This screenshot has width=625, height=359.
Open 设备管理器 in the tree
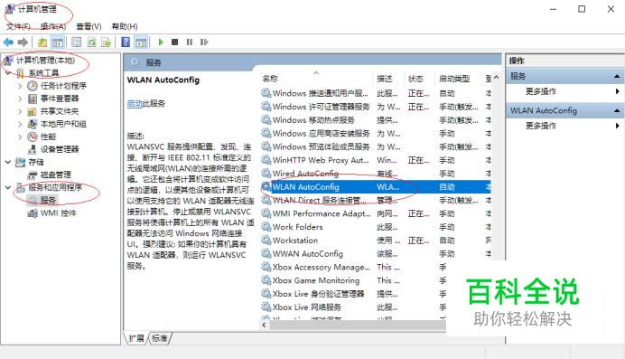point(60,149)
